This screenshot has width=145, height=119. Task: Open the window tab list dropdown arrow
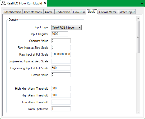click(142, 4)
